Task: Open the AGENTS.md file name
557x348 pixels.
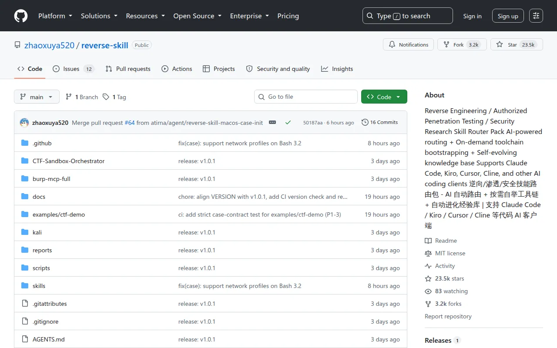Action: [x=49, y=339]
